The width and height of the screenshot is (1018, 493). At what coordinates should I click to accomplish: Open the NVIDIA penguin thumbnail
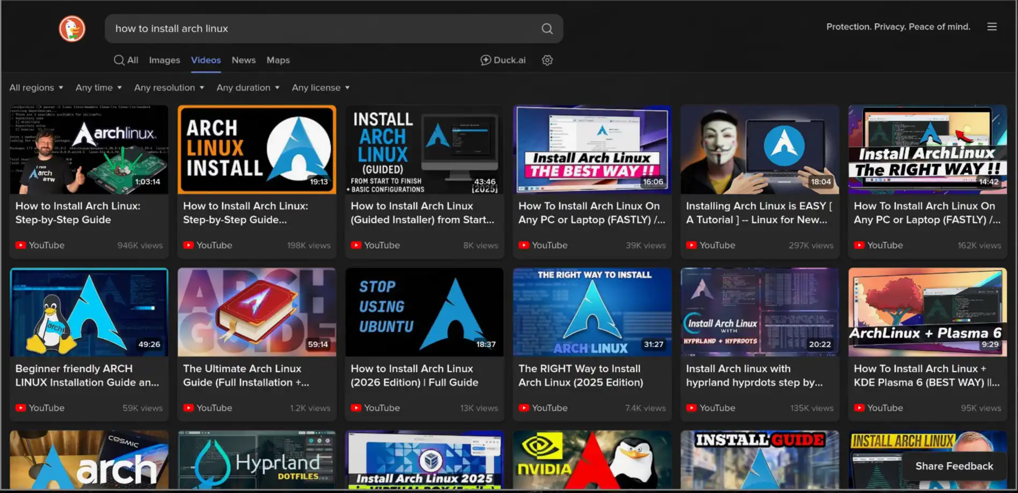pyautogui.click(x=592, y=460)
